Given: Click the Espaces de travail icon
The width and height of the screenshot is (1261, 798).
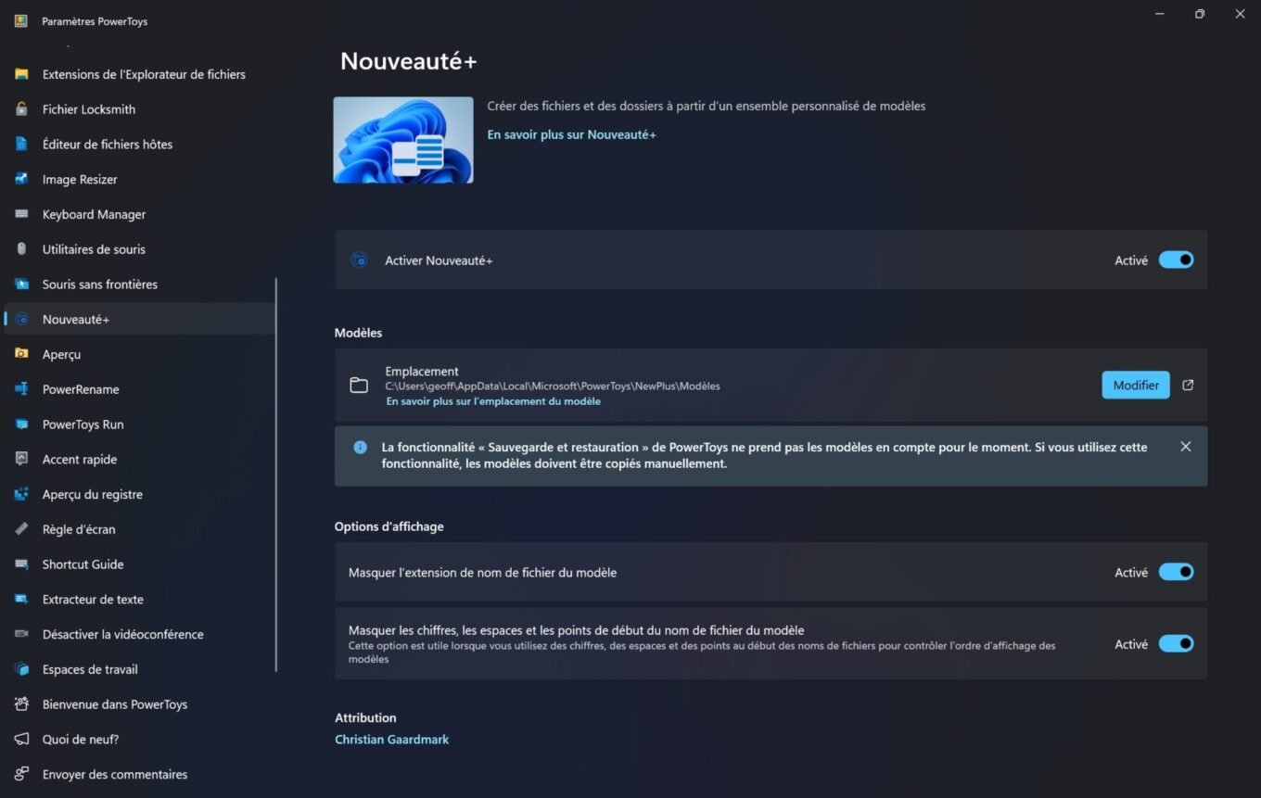Looking at the screenshot, I should [x=21, y=669].
